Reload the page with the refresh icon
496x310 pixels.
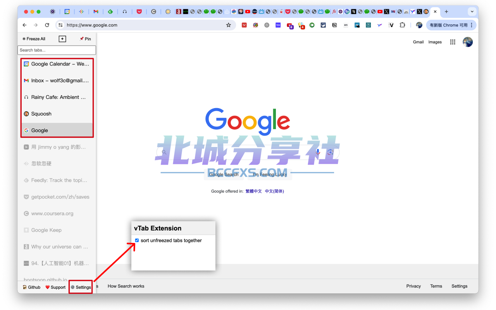pos(47,25)
